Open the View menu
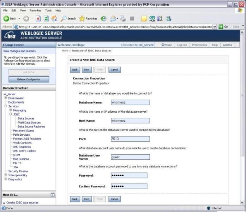Image resolution: width=246 pixels, height=212 pixels. pos(23,10)
